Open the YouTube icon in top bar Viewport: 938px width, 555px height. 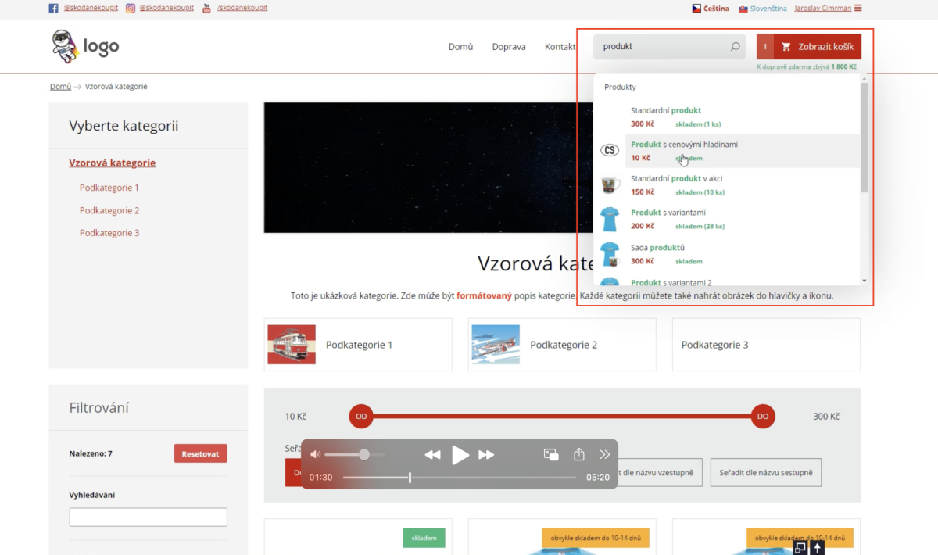(206, 8)
